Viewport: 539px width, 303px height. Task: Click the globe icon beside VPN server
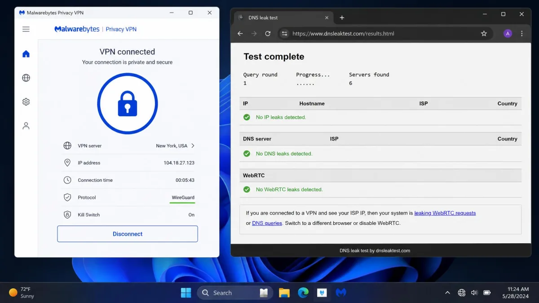(x=67, y=145)
